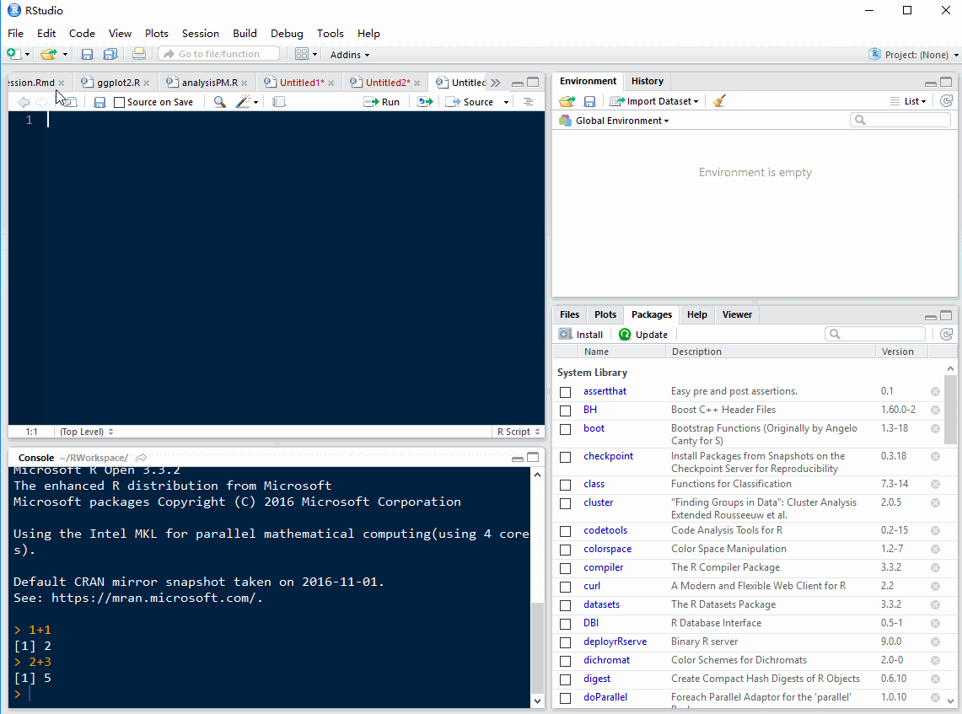The height and width of the screenshot is (714, 962).
Task: Show more editor tabs with chevron
Action: coord(496,83)
